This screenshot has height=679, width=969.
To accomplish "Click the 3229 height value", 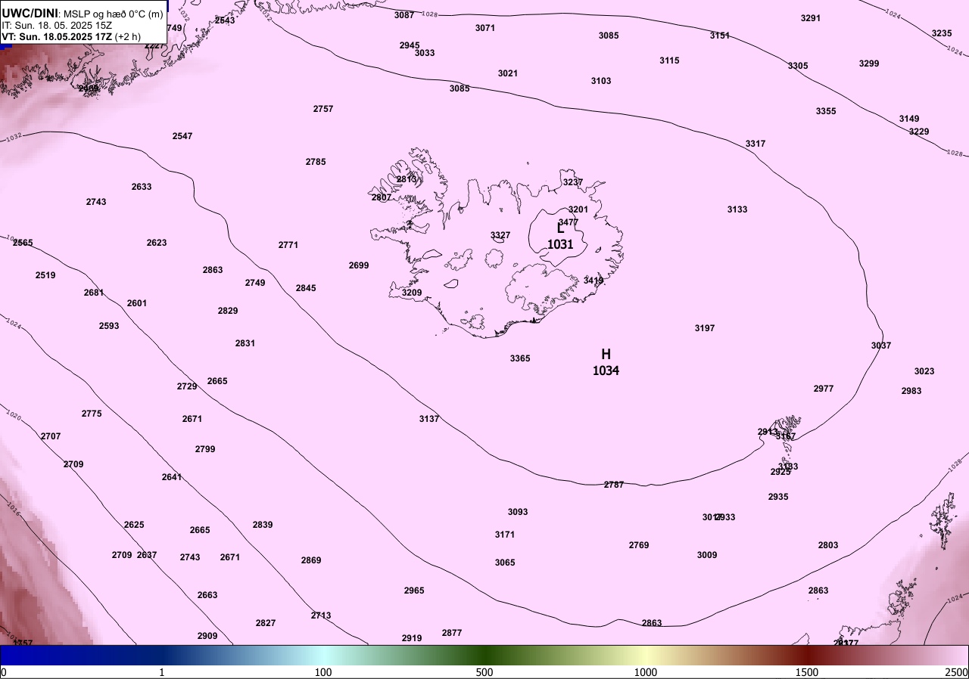I will tap(919, 132).
